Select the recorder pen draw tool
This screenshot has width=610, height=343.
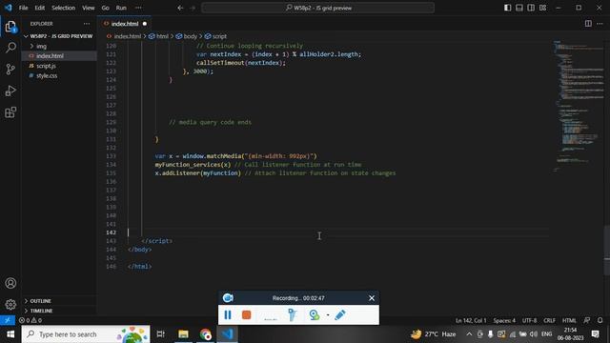[x=339, y=314]
